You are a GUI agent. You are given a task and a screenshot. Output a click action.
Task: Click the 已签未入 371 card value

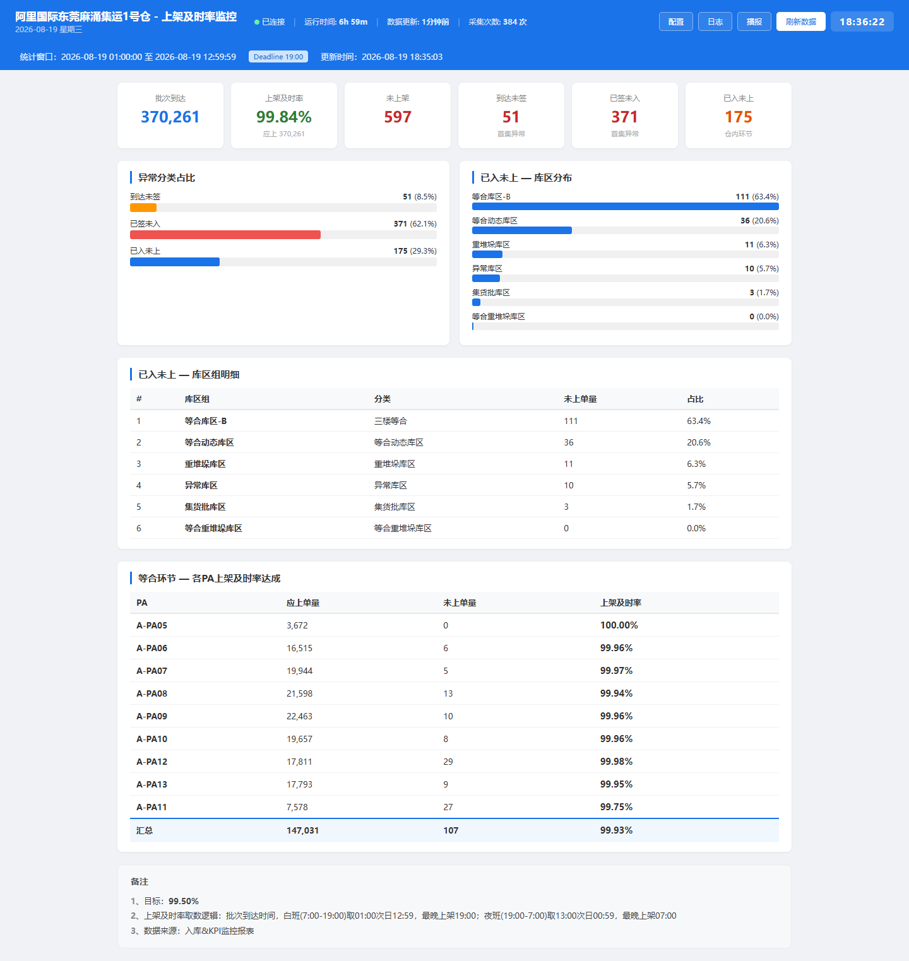tap(625, 117)
